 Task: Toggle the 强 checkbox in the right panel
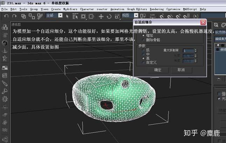tap(219, 94)
